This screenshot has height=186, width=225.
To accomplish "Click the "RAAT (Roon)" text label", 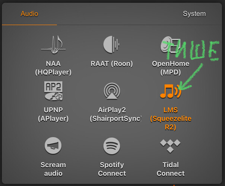I will click(112, 64).
